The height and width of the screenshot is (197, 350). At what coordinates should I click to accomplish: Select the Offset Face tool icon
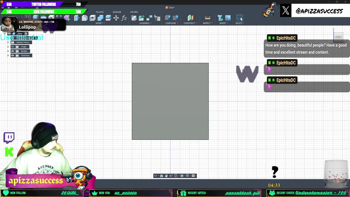tap(108, 18)
